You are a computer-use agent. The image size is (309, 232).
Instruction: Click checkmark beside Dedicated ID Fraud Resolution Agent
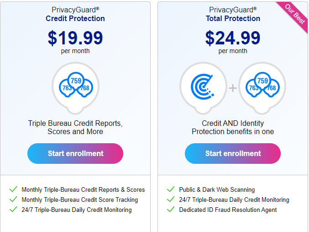coord(171,209)
